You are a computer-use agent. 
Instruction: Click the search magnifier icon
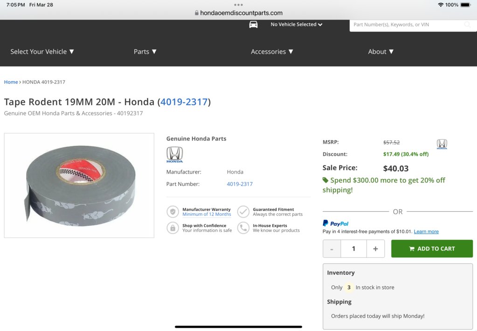pos(467,25)
